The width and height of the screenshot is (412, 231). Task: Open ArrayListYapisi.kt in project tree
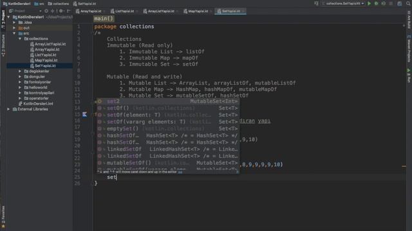pyautogui.click(x=48, y=44)
